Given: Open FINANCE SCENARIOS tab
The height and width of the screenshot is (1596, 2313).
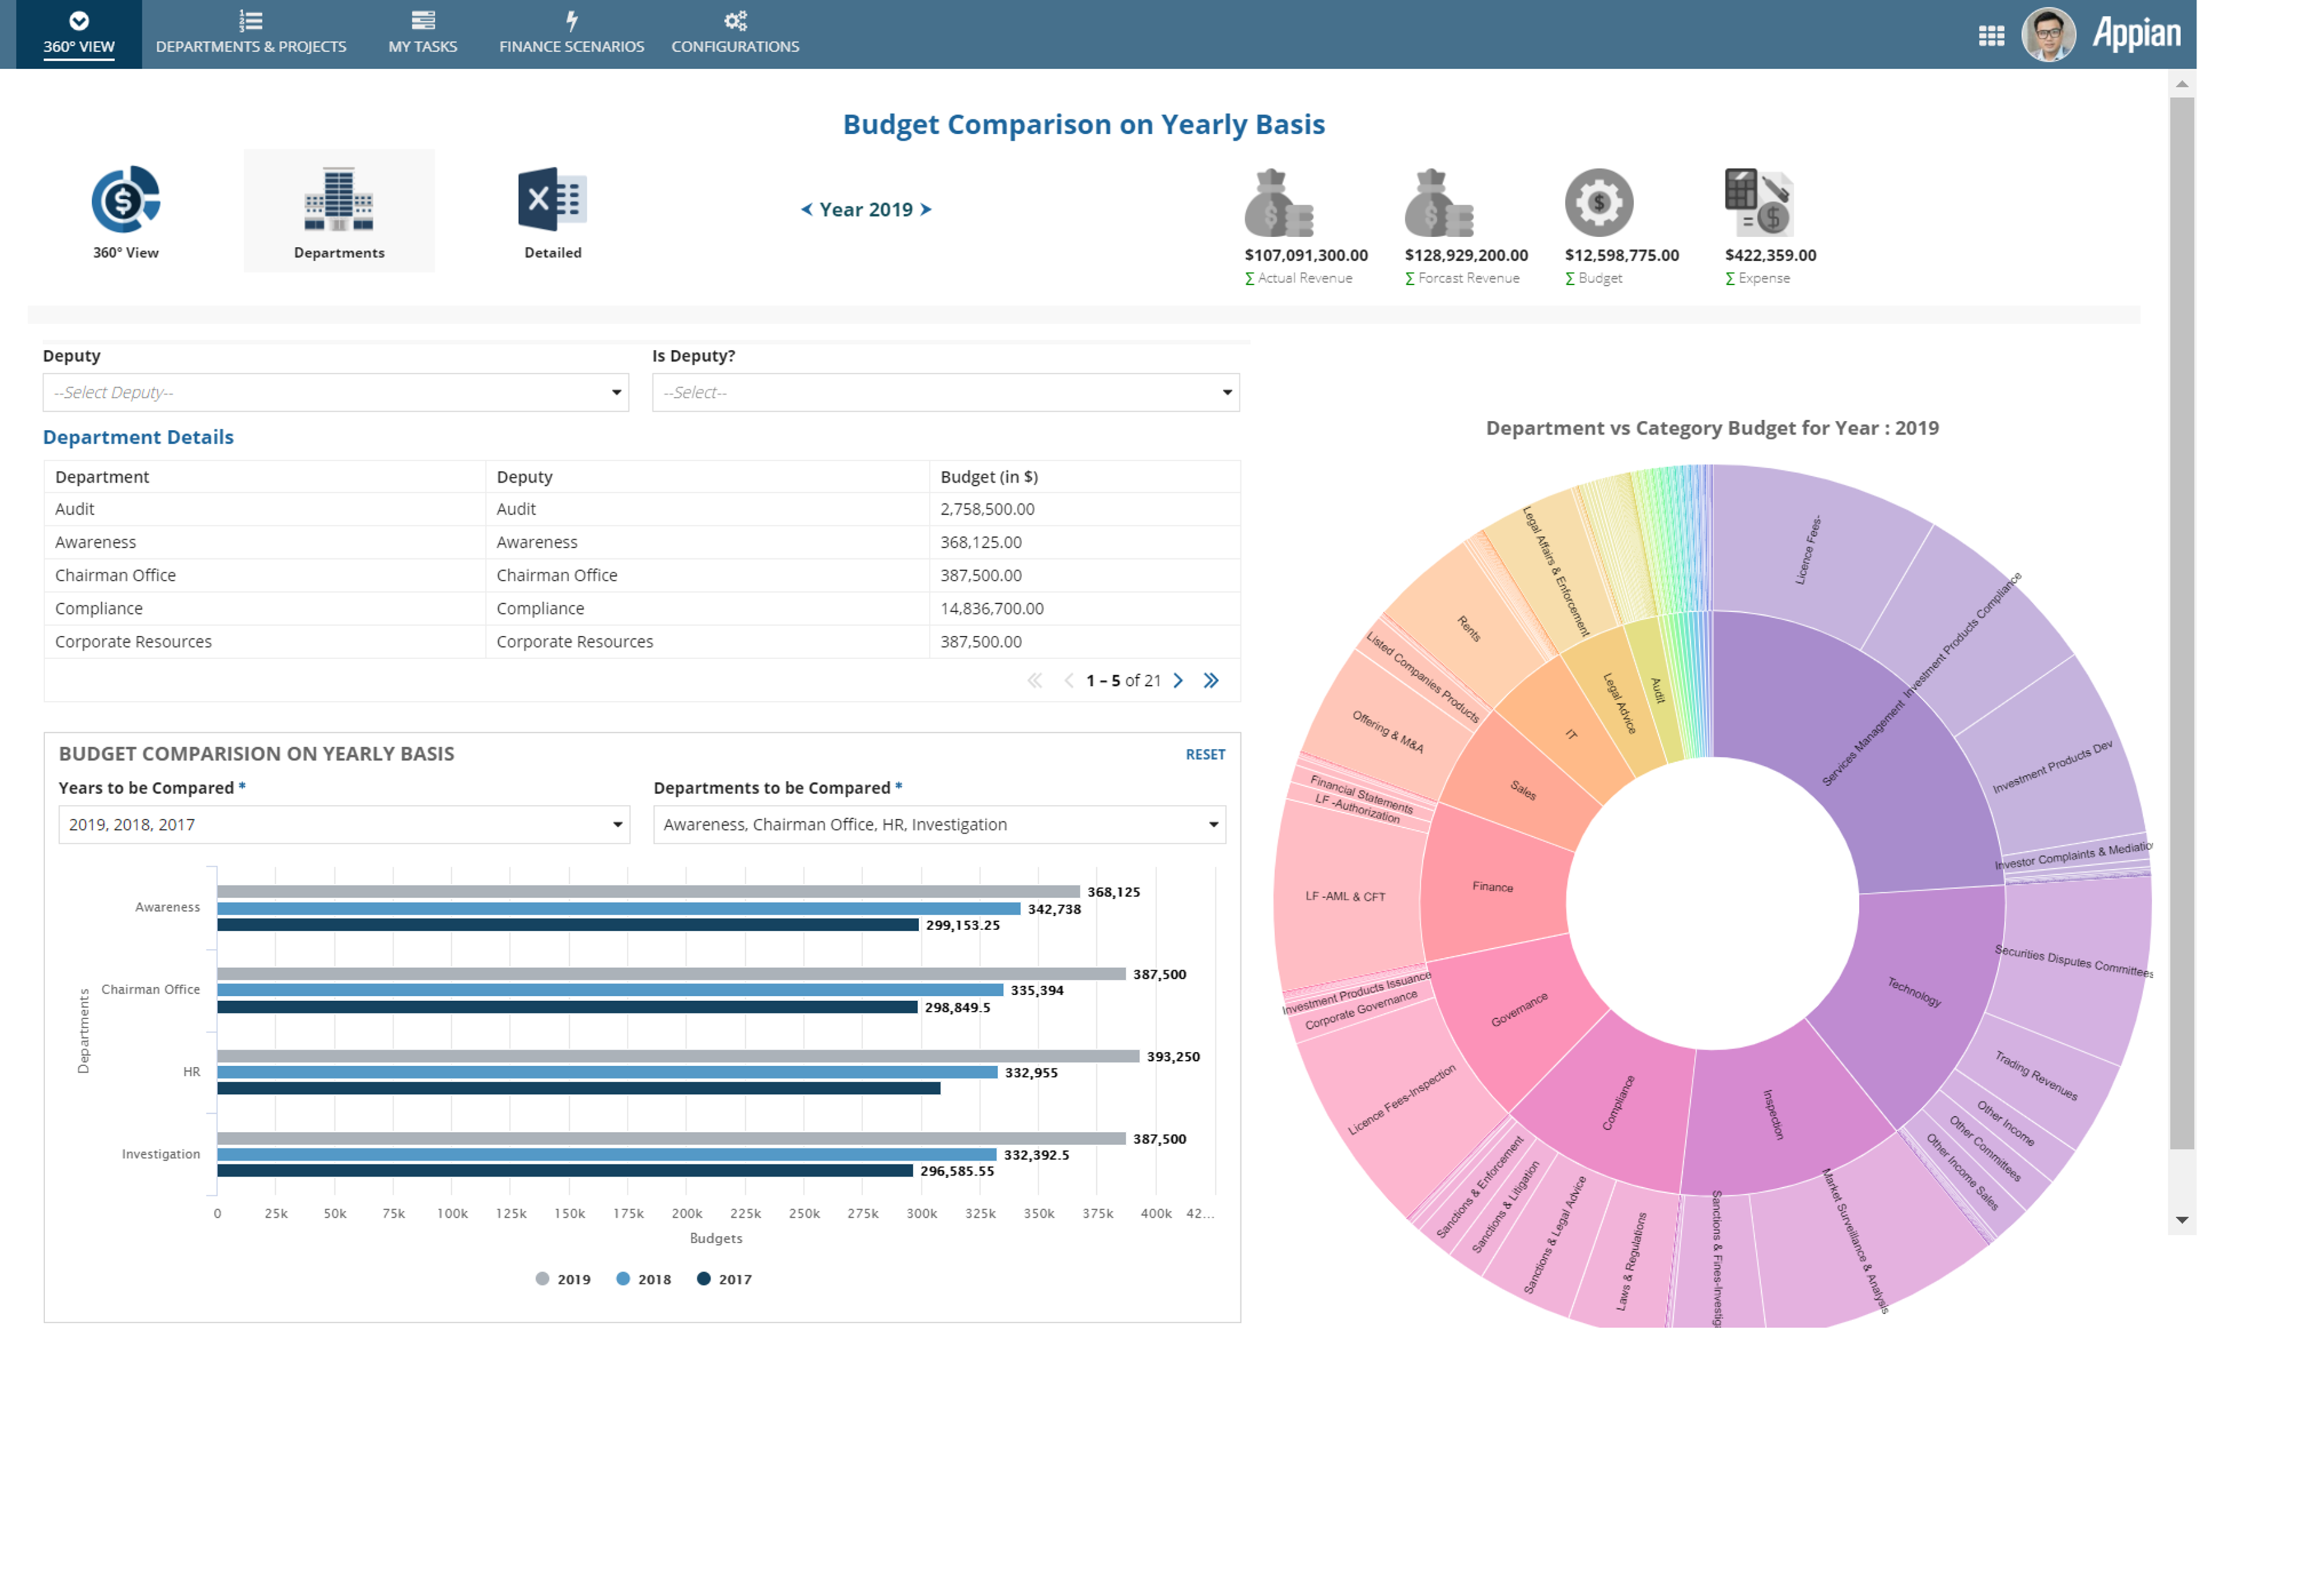Looking at the screenshot, I should pos(572,34).
